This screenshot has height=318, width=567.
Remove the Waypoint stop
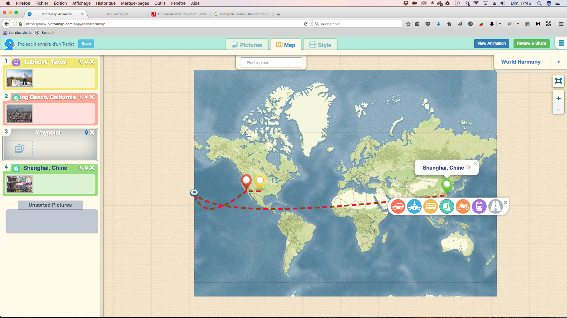coord(92,133)
